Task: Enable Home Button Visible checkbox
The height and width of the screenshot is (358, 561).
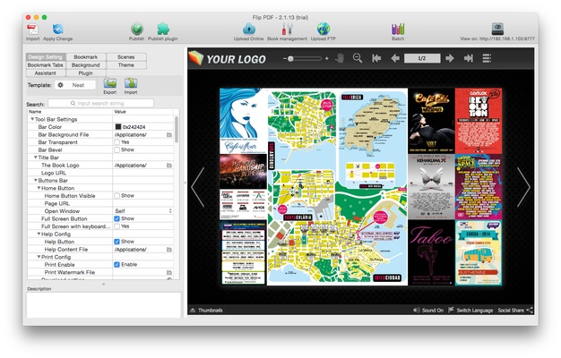Action: [x=117, y=196]
